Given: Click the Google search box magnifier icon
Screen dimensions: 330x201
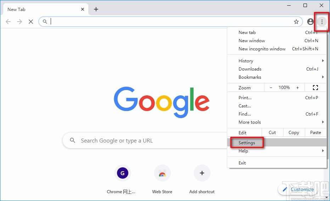Looking at the screenshot, I should [x=72, y=140].
